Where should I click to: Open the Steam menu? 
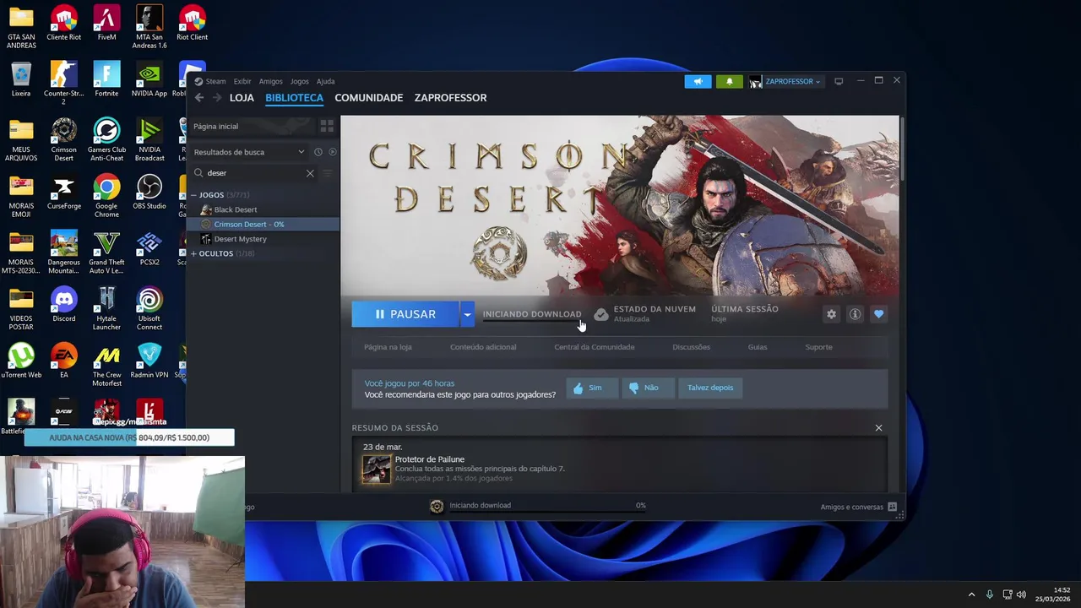coord(215,81)
